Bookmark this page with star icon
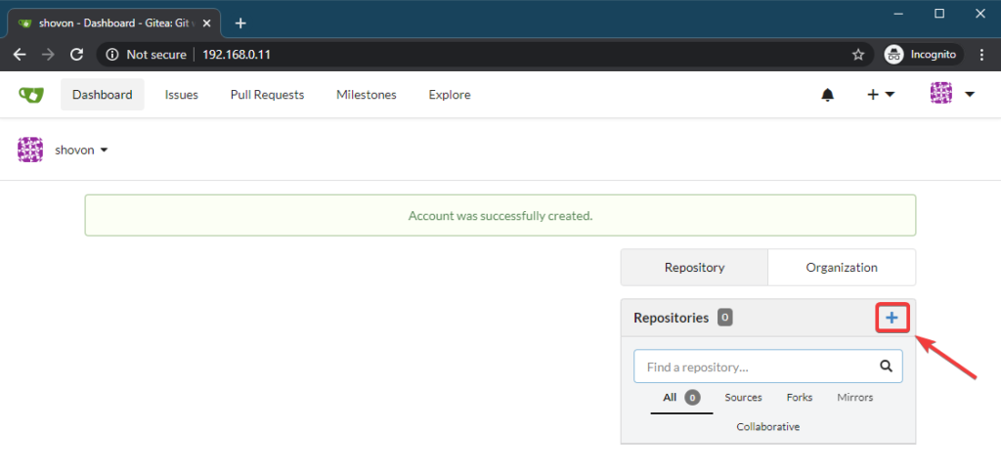The image size is (1001, 474). pos(858,55)
